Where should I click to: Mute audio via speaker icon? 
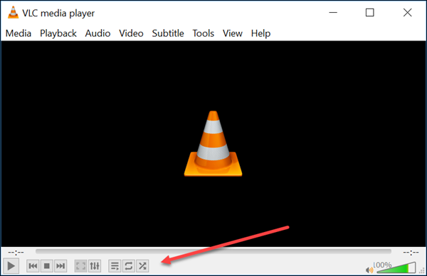coord(369,270)
